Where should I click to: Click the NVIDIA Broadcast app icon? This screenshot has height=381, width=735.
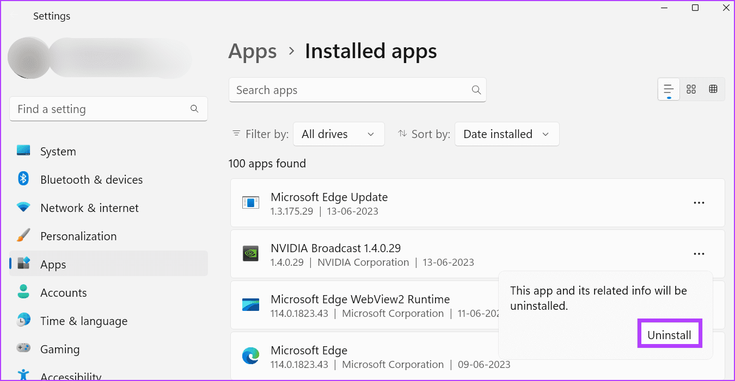[x=250, y=254]
